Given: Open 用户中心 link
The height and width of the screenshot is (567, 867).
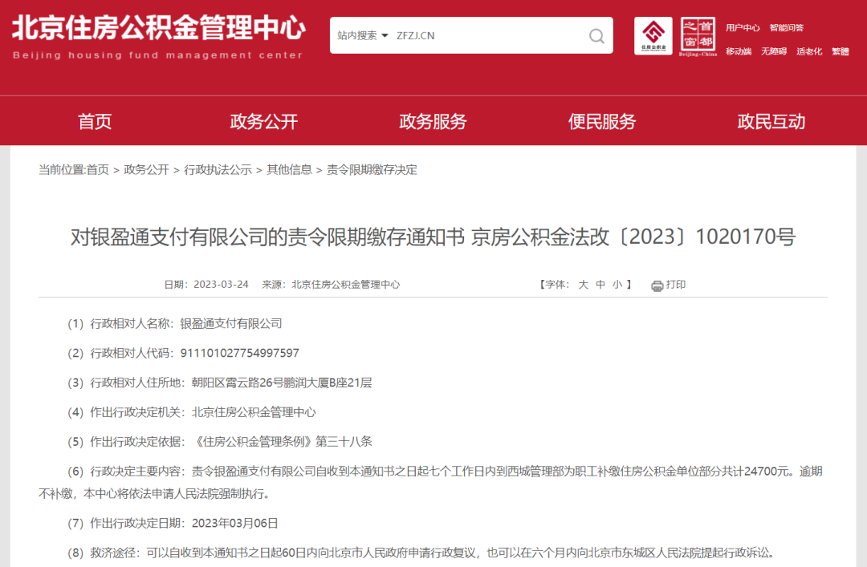Looking at the screenshot, I should pyautogui.click(x=743, y=27).
